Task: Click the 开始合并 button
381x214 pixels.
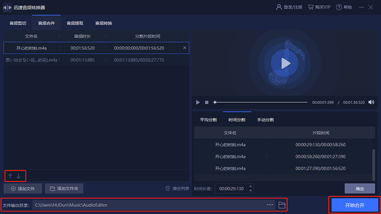Action: 355,205
